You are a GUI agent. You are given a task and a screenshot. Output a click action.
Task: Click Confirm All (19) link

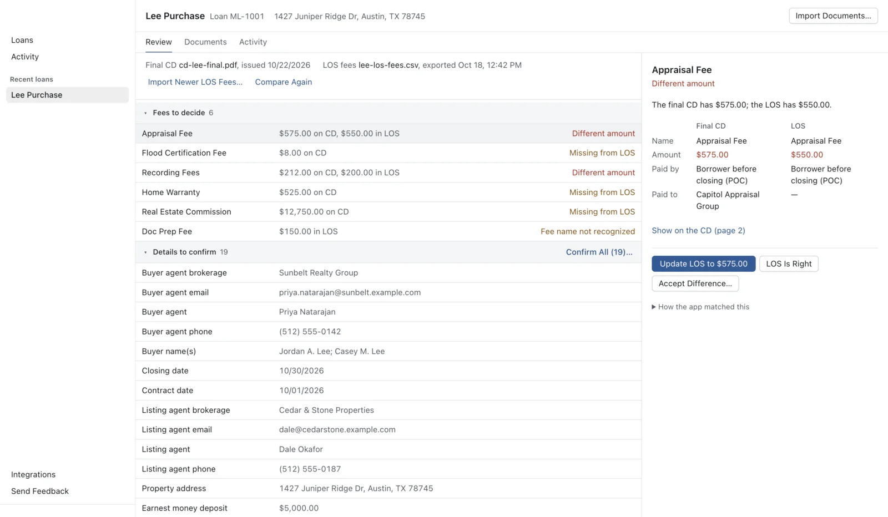point(599,252)
